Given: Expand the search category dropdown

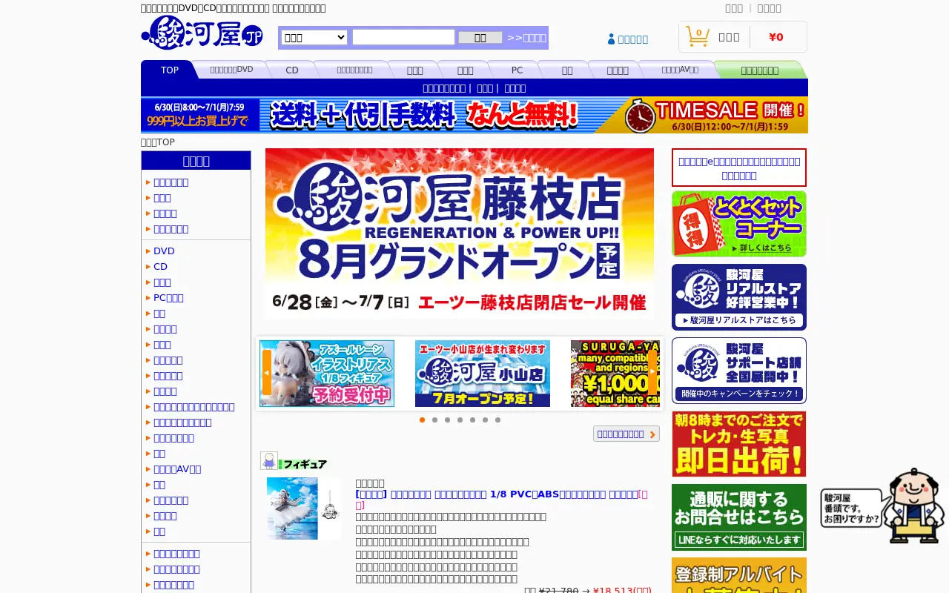Looking at the screenshot, I should 314,38.
